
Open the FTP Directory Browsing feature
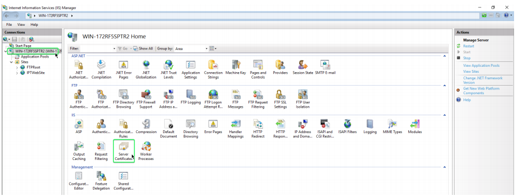pos(123,99)
